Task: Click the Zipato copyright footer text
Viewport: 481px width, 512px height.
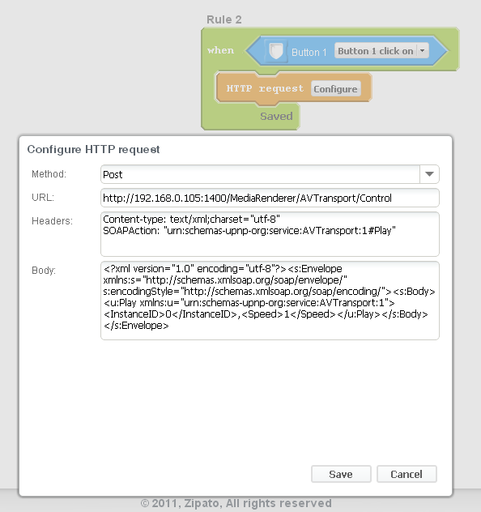Action: coord(236,503)
